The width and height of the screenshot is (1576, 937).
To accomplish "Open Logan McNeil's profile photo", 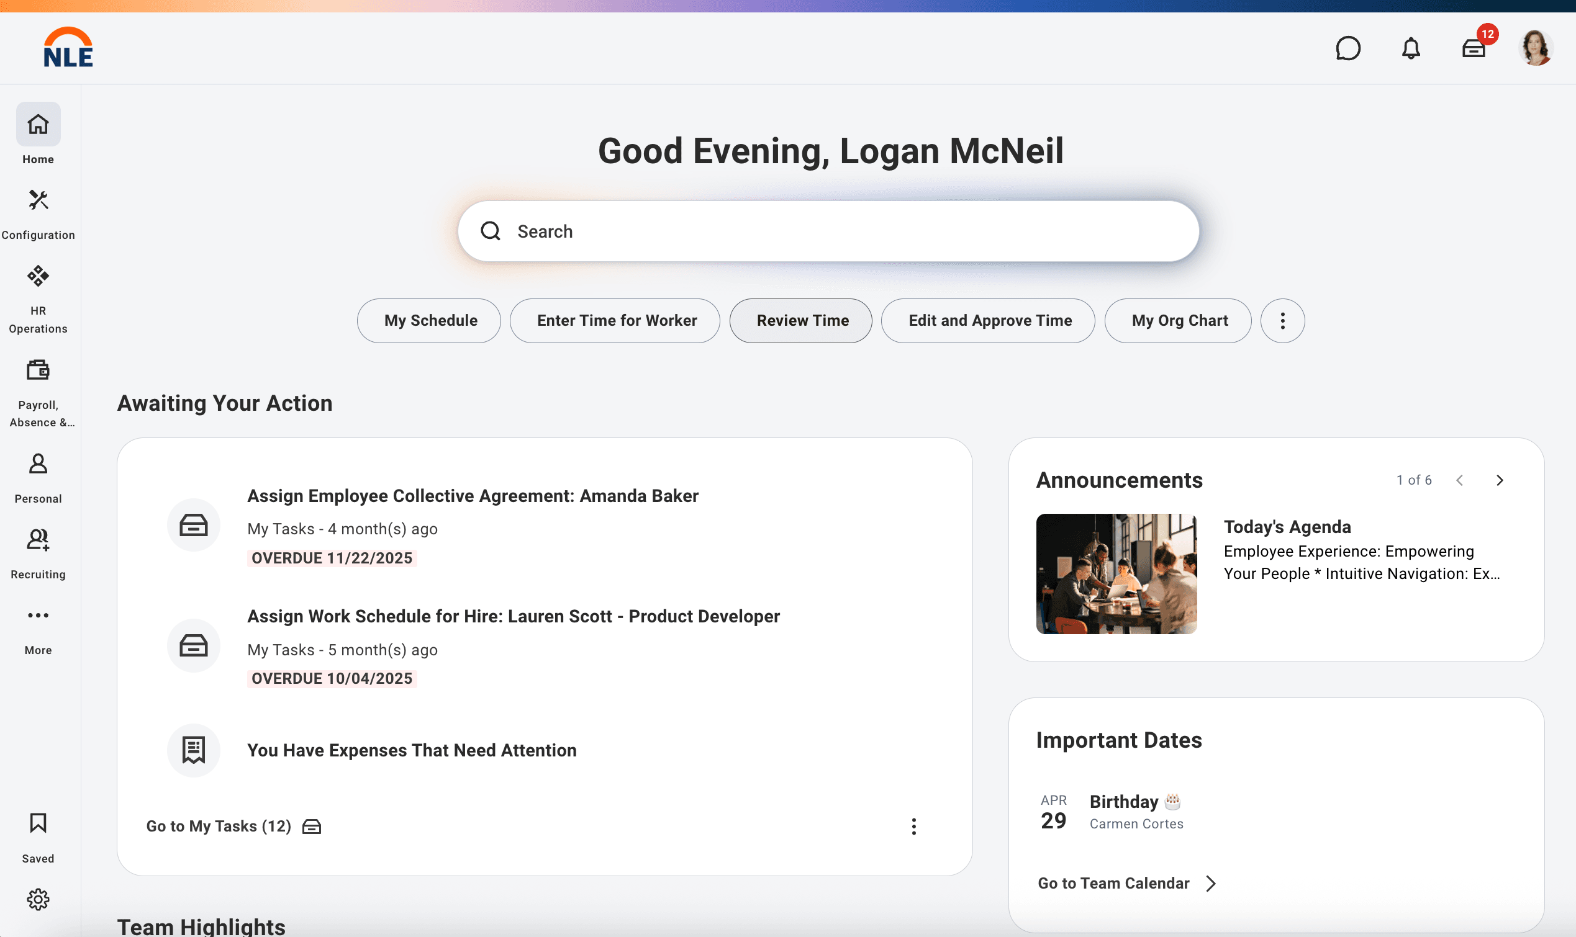I will 1538,48.
